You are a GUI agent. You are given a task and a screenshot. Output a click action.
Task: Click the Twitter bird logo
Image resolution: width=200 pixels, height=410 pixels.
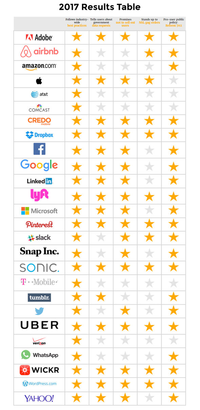(x=39, y=311)
